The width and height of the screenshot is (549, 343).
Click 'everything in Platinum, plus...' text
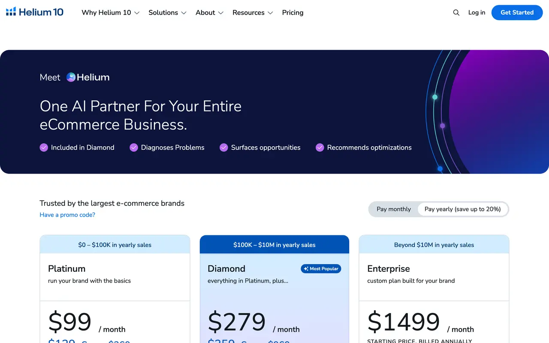point(248,281)
